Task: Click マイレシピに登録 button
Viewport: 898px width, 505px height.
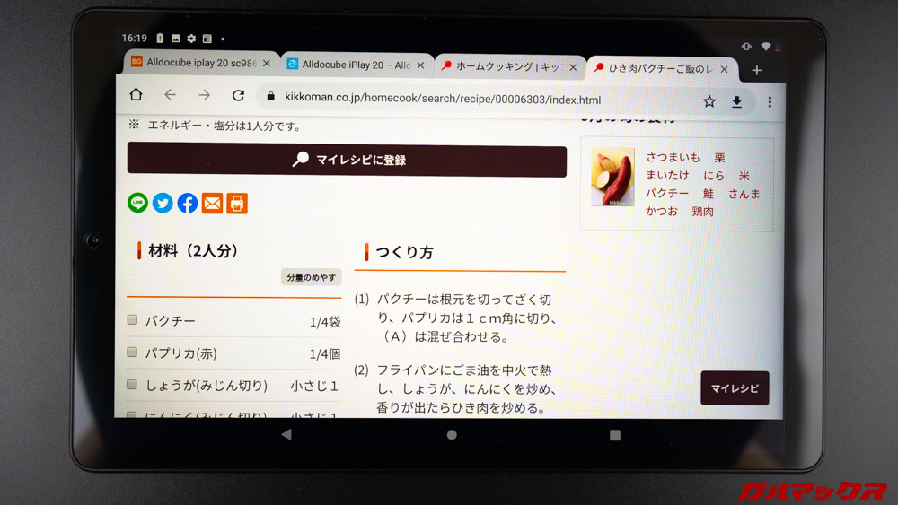Action: click(x=347, y=160)
